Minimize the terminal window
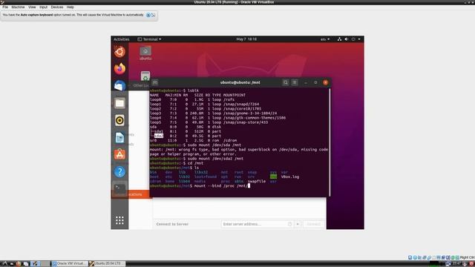Image resolution: width=475 pixels, height=267 pixels. point(306,82)
